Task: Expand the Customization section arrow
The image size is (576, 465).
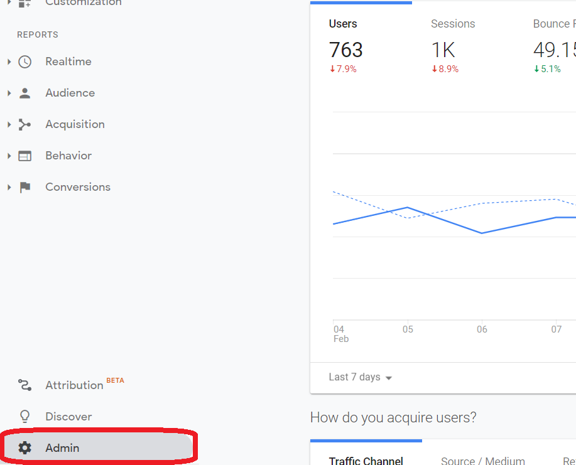Action: pyautogui.click(x=9, y=3)
